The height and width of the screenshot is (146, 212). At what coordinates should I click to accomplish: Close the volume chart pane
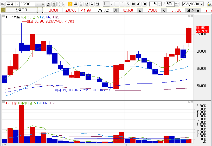point(192,102)
